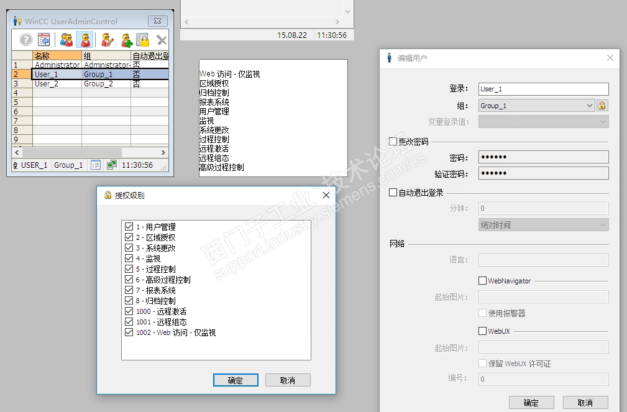Click the 密码 password field
Screen dimensions: 627x412
[544, 157]
